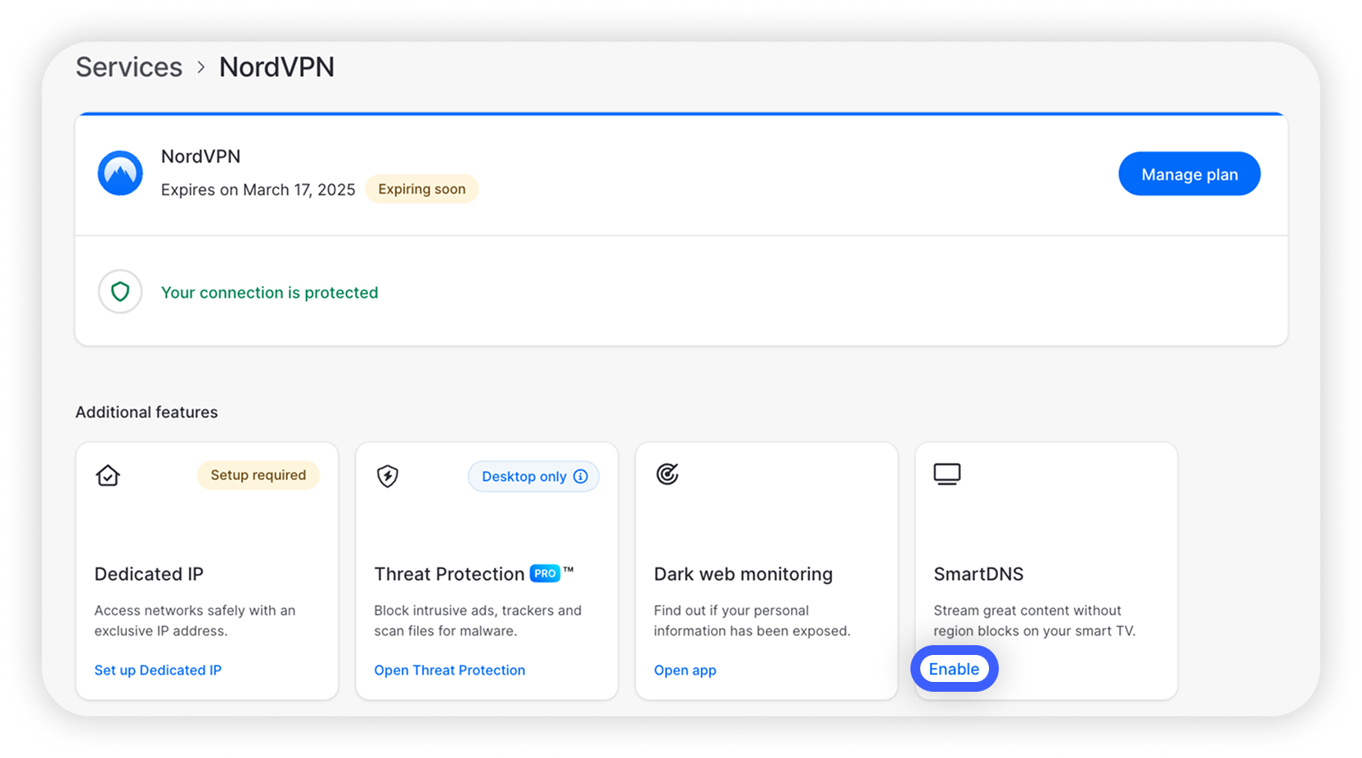Select the Dedicated IP house icon
1362x758 pixels.
point(107,475)
